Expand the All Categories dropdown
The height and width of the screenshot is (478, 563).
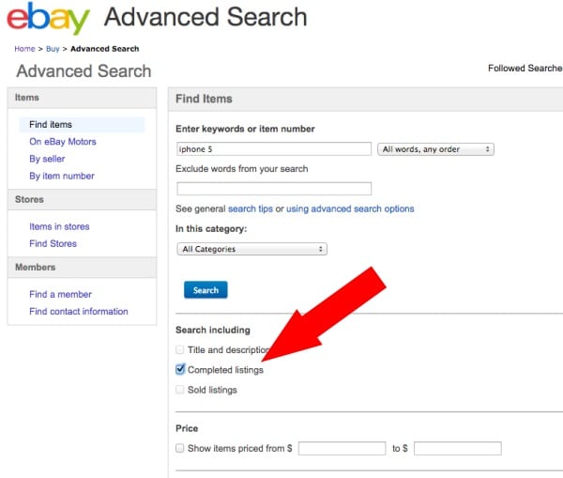(x=251, y=249)
